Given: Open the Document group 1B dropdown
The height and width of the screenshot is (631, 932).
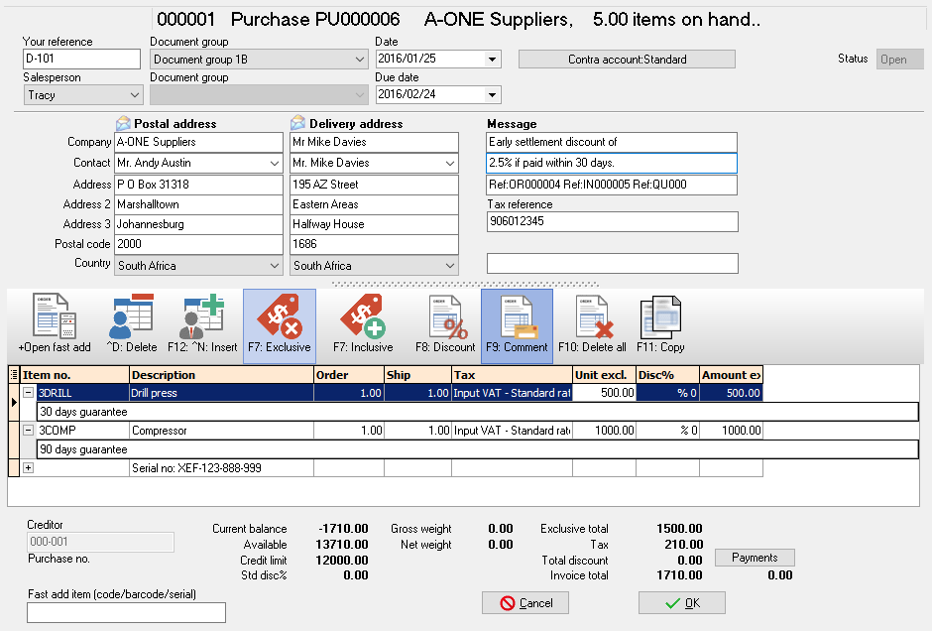Looking at the screenshot, I should coord(359,60).
